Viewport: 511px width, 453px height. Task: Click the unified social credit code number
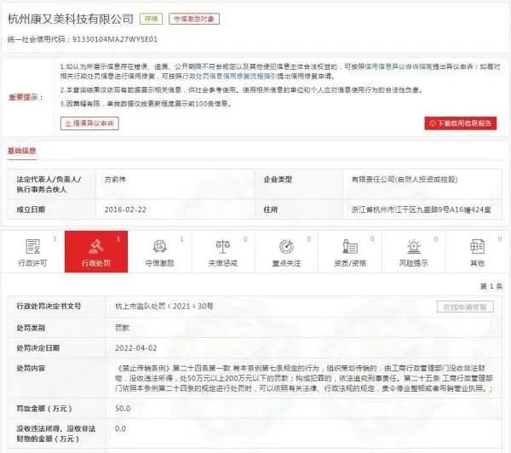pos(114,39)
